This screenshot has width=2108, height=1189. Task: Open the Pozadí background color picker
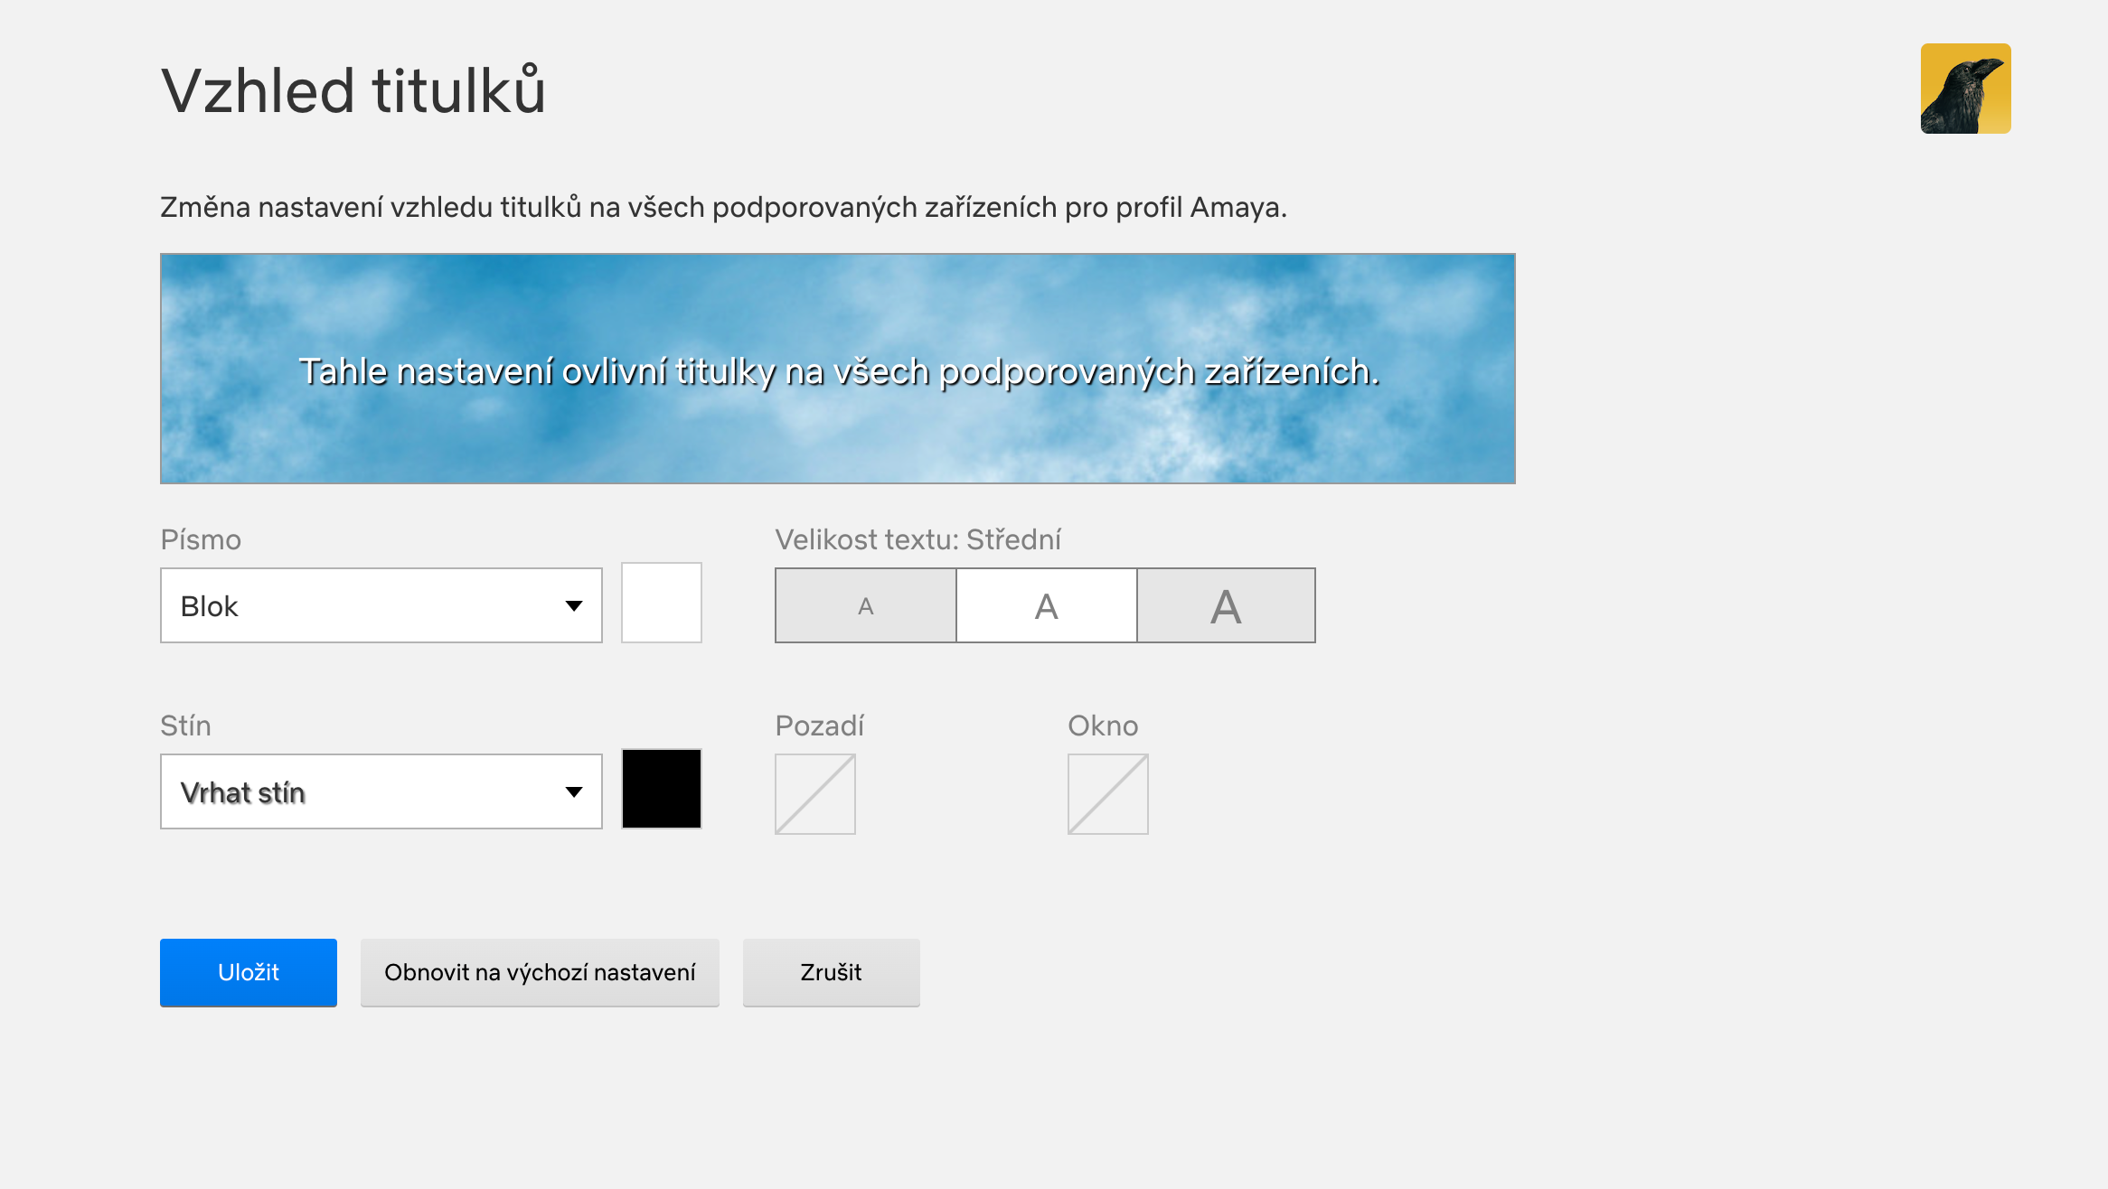814,794
